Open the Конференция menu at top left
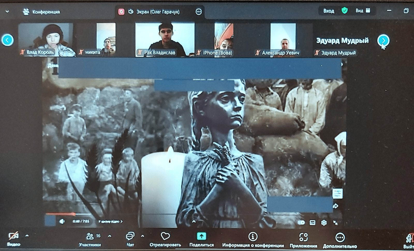This screenshot has height=251, width=414. [41, 12]
